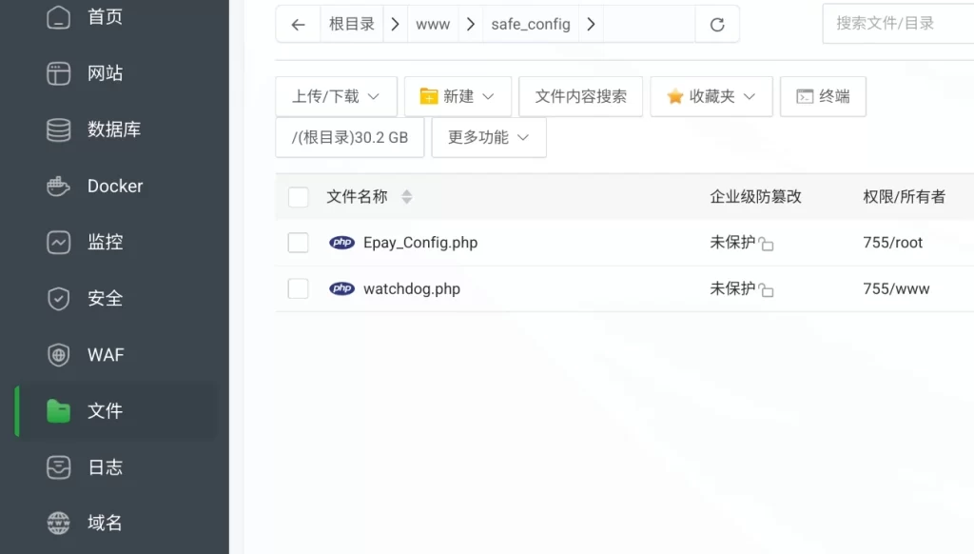Go to 监控 in the sidebar
This screenshot has height=554, width=974.
(105, 242)
